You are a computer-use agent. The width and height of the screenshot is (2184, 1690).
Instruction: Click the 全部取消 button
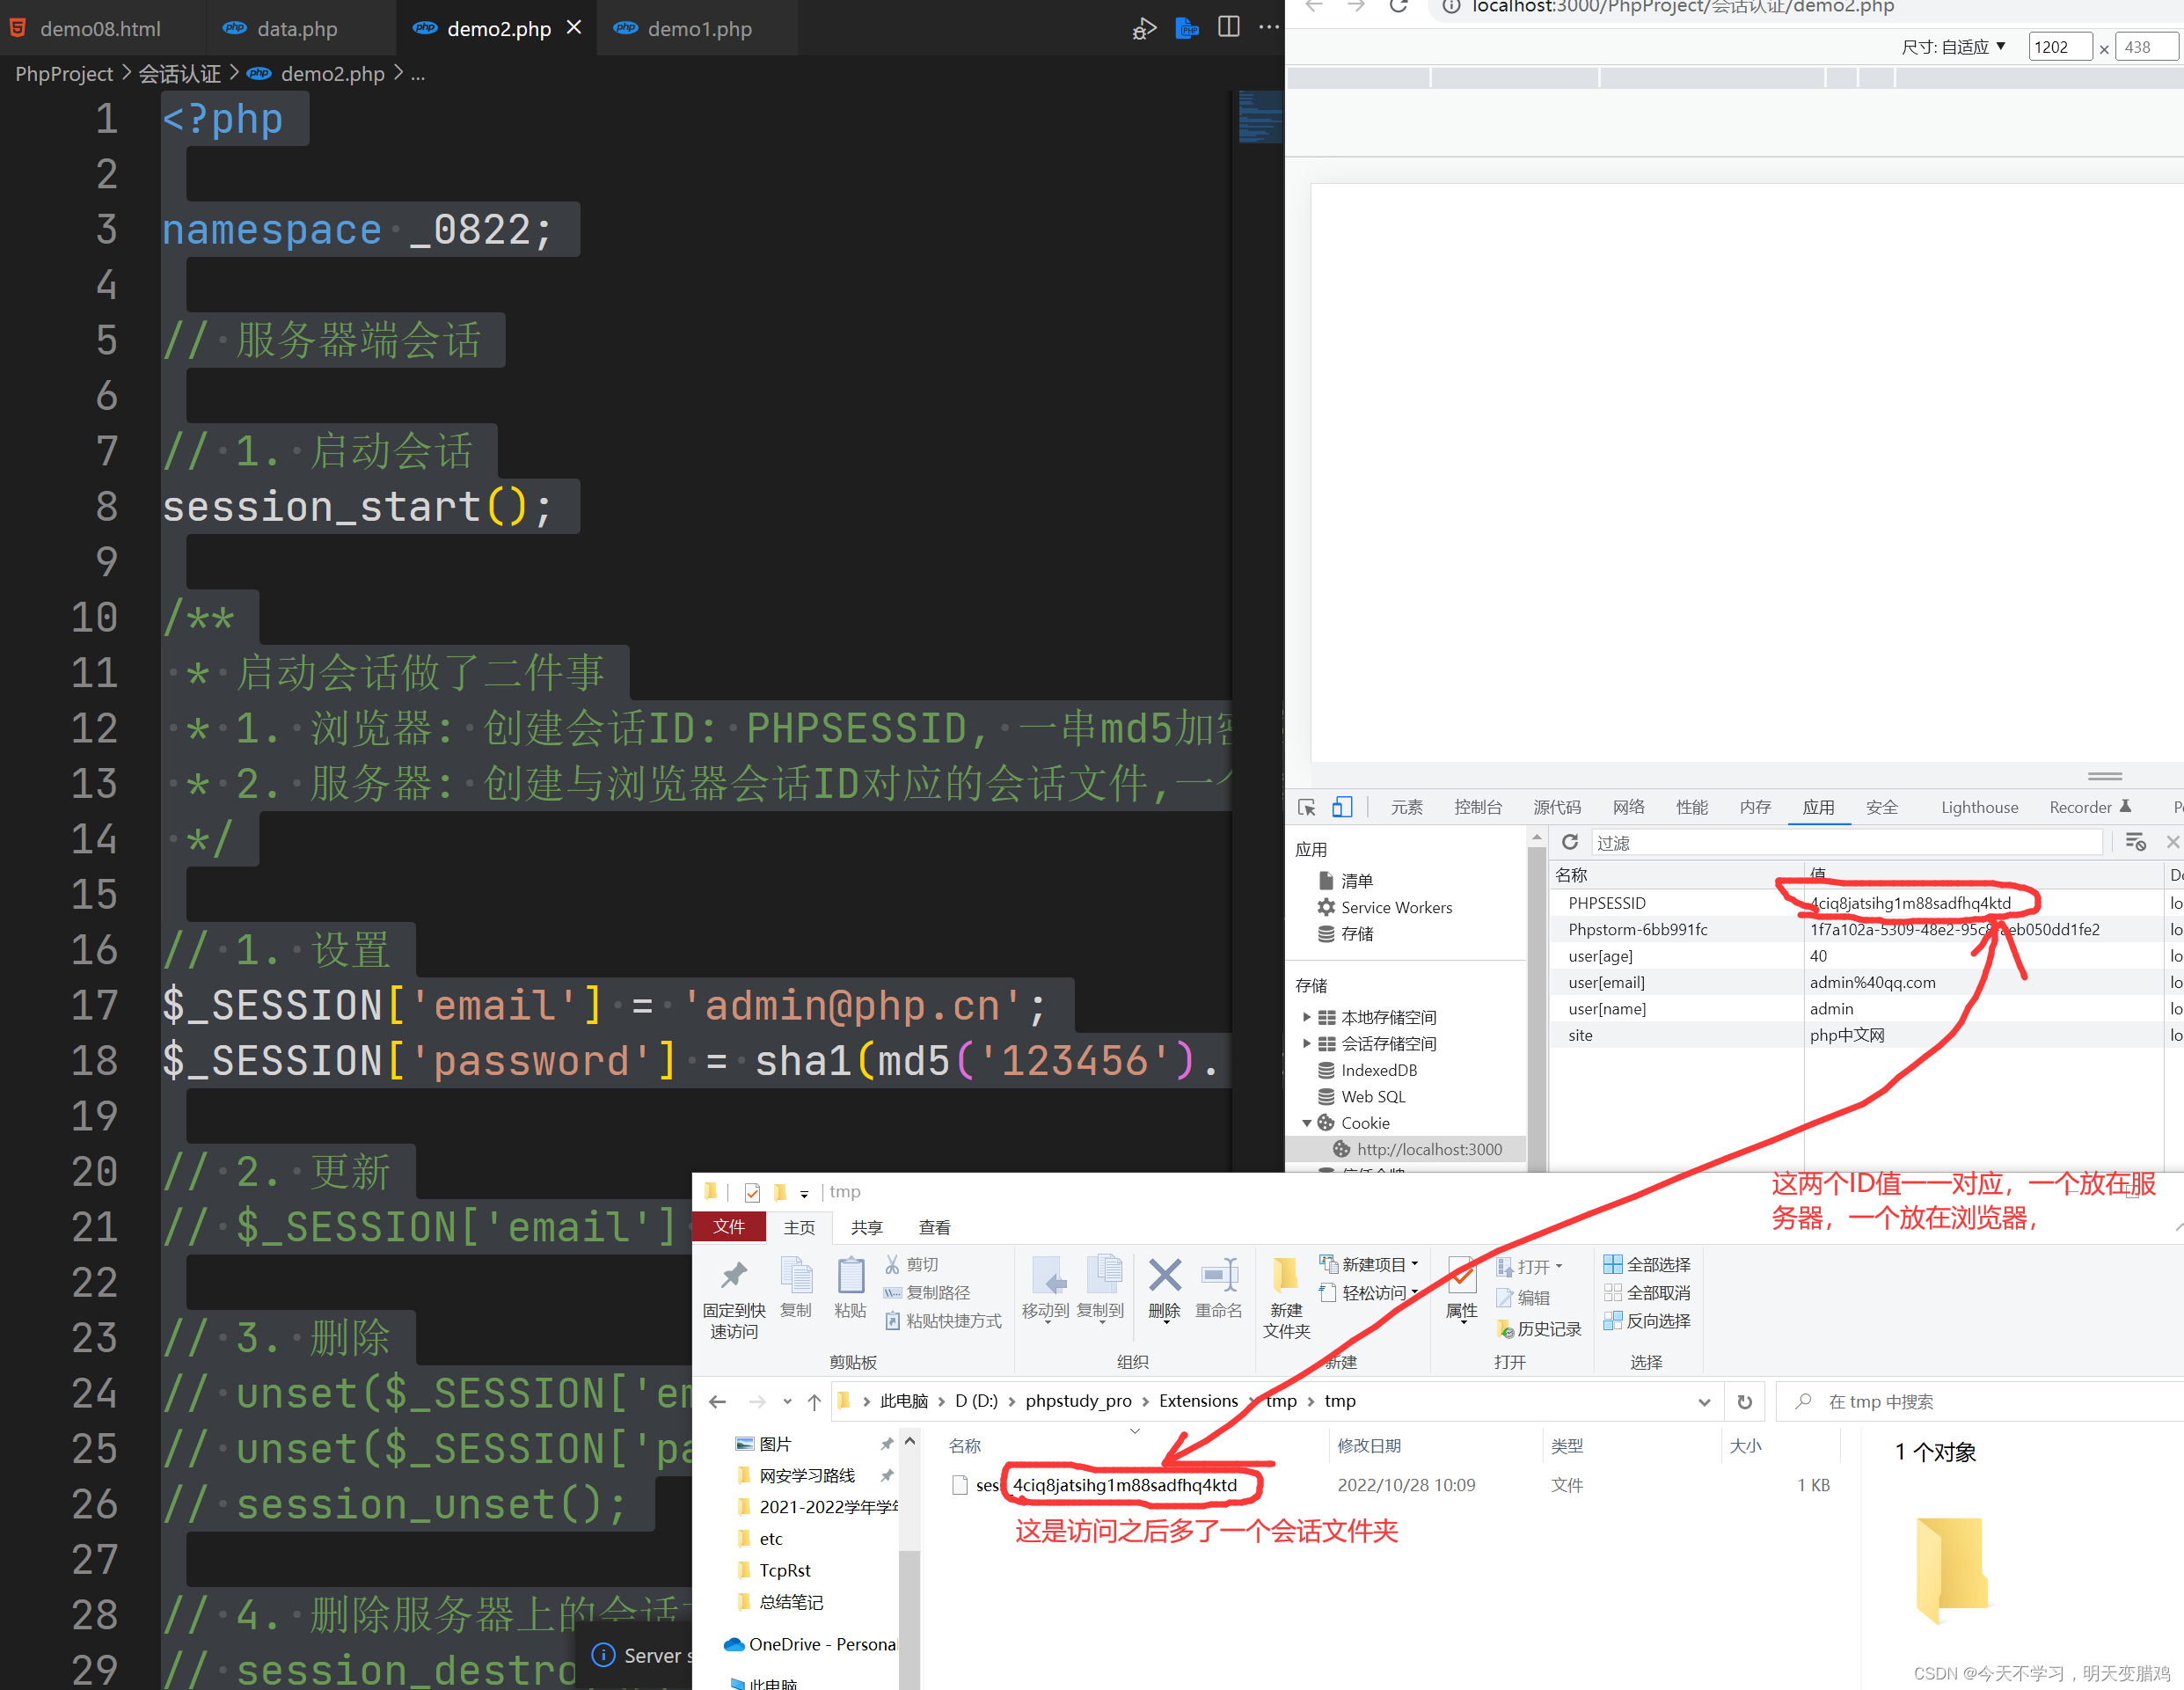point(1646,1292)
